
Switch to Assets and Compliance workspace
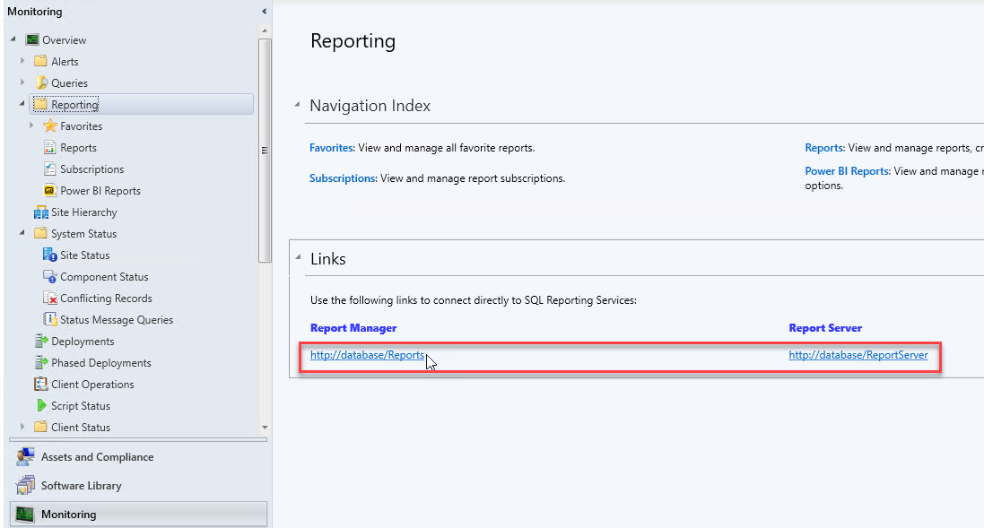click(x=97, y=457)
